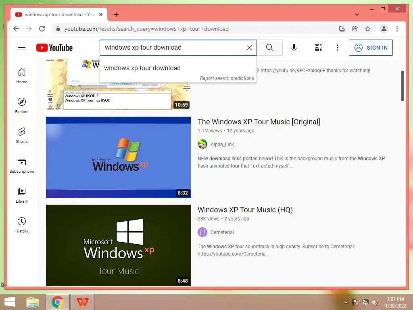Select the 'windows xp tour download' suggestion
Image resolution: width=413 pixels, height=310 pixels.
178,68
